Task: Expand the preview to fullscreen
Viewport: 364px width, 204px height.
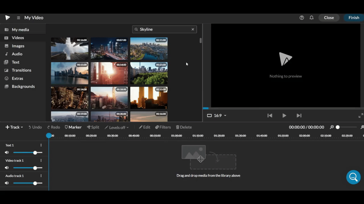Action: pyautogui.click(x=361, y=115)
